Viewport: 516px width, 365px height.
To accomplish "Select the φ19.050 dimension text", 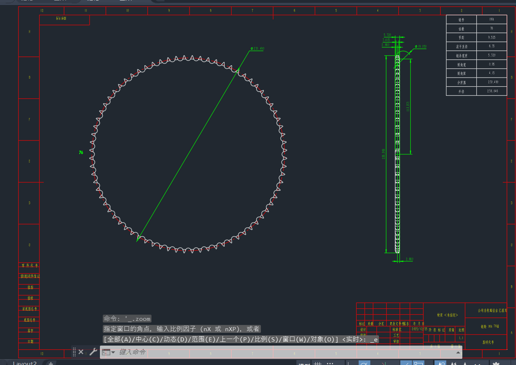I will pos(421,47).
